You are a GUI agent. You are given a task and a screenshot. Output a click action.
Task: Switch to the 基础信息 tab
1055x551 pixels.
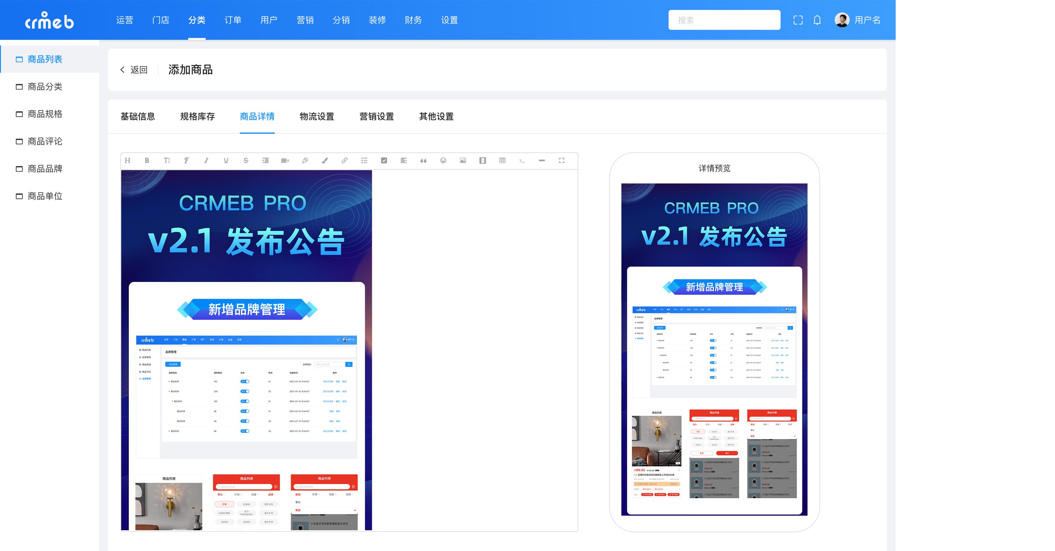pos(138,117)
